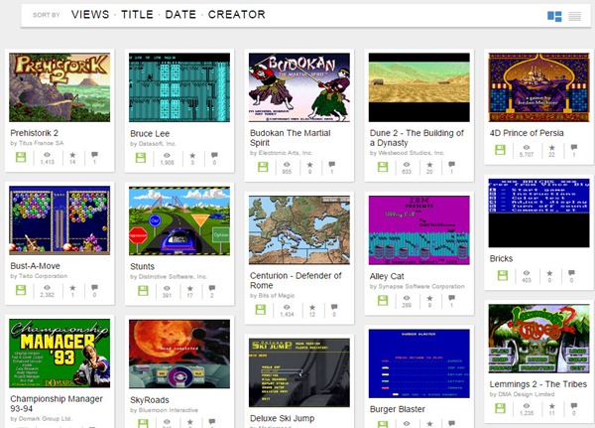The width and height of the screenshot is (595, 428).
Task: Sort the collection by Date
Action: (180, 15)
